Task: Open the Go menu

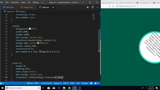Action: click(29, 2)
